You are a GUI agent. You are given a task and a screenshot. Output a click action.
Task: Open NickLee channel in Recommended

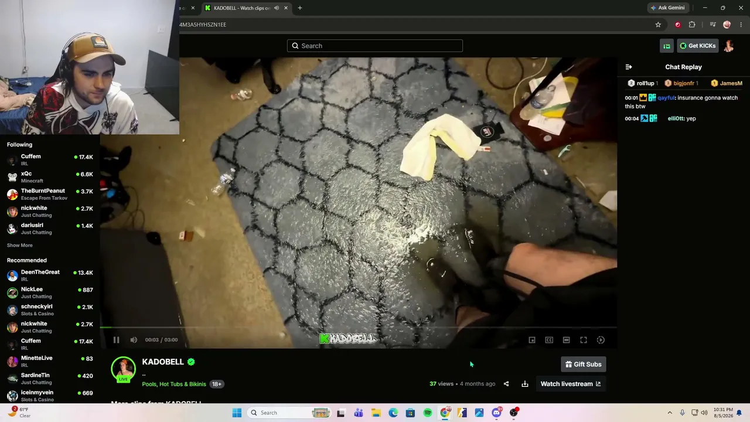coord(50,292)
